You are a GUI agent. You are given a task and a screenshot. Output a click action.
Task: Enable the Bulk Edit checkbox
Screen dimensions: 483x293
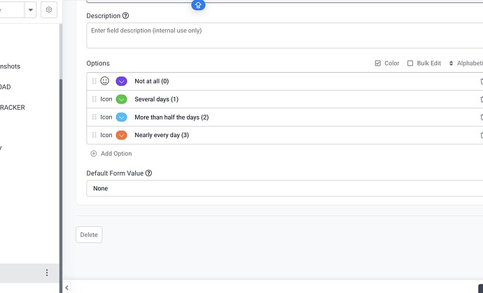pos(410,63)
